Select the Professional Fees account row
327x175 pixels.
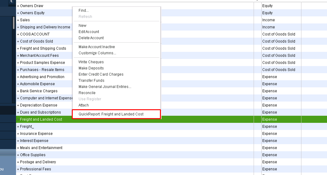click(36, 169)
